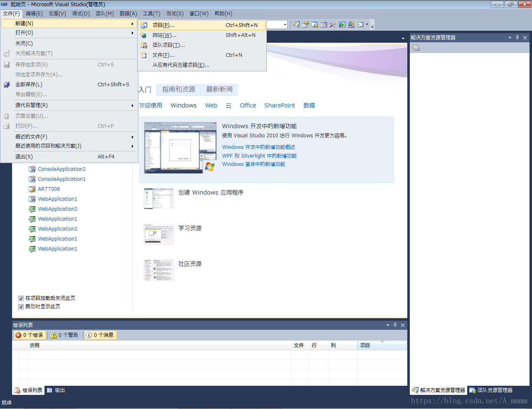Screen dimensions: 532x409
Task: Click the 学习资源 thumbnail
Action: [158, 234]
